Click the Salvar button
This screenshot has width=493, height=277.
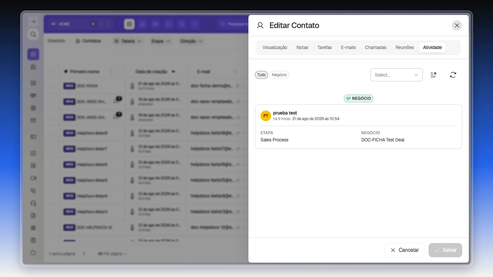(x=445, y=250)
